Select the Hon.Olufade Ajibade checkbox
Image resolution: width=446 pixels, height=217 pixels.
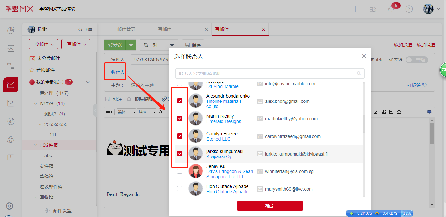click(180, 189)
